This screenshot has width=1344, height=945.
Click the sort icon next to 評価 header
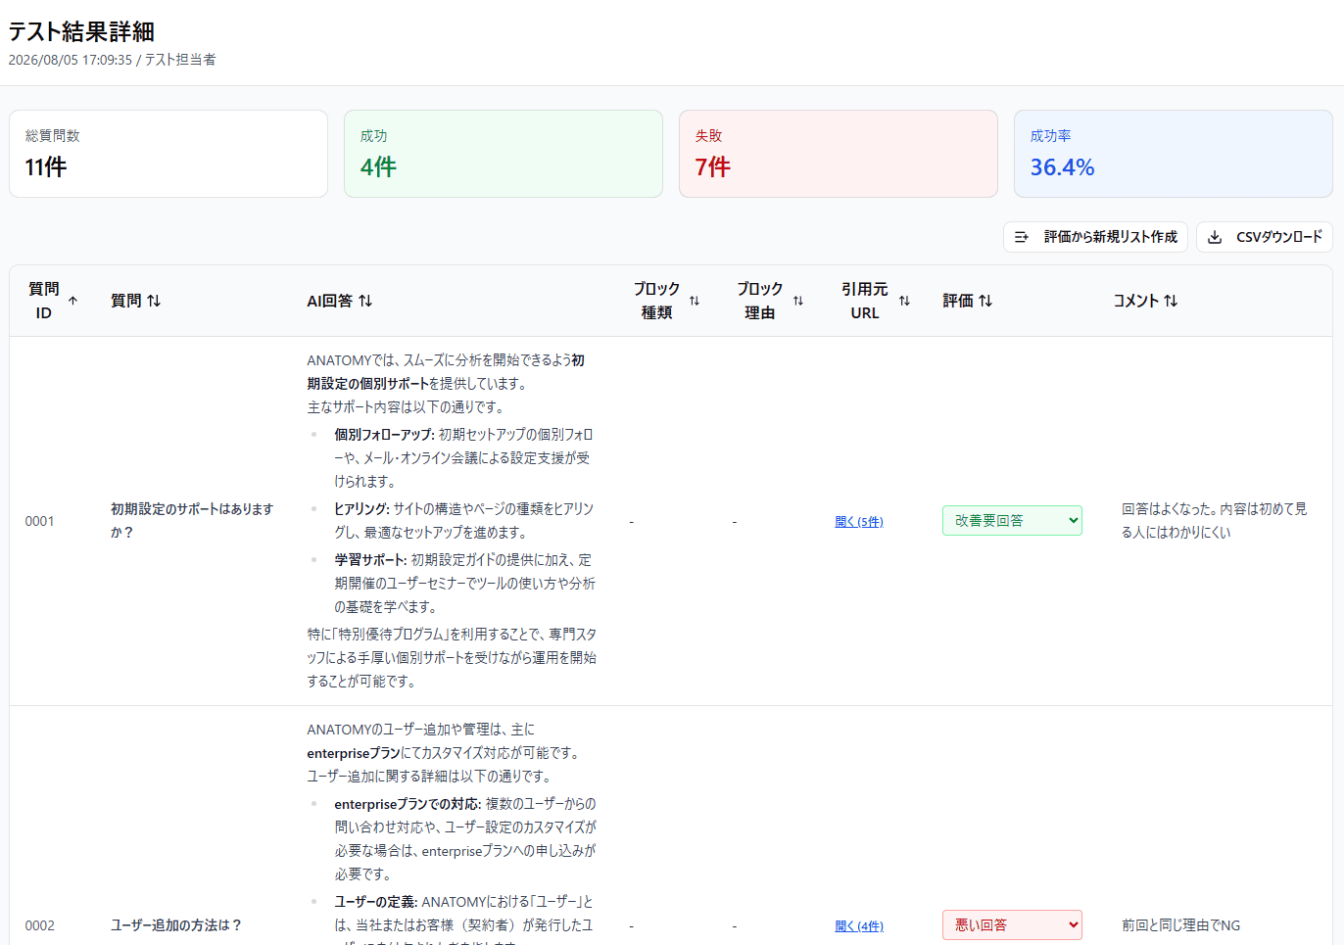(985, 301)
